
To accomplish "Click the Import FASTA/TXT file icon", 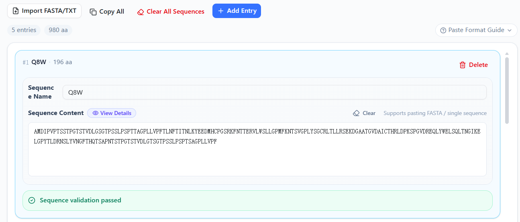I will click(x=16, y=11).
